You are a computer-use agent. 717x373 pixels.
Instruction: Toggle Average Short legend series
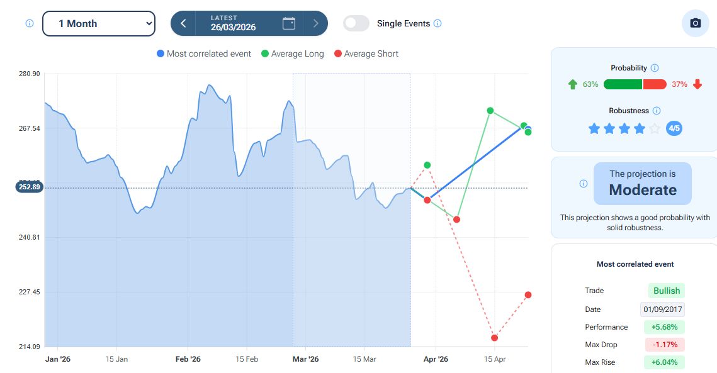pyautogui.click(x=366, y=54)
